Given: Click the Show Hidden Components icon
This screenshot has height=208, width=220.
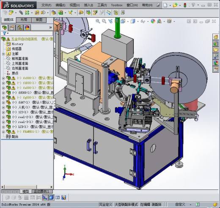Looking at the screenshot, I should (54, 13).
